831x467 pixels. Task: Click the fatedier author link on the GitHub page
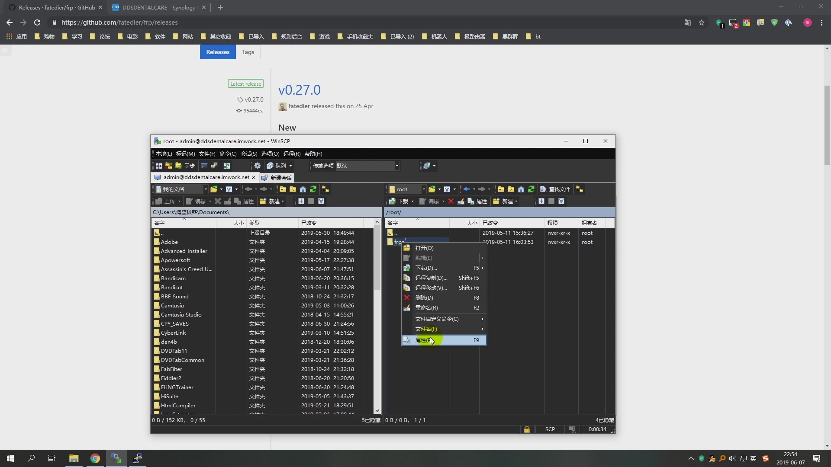(299, 106)
